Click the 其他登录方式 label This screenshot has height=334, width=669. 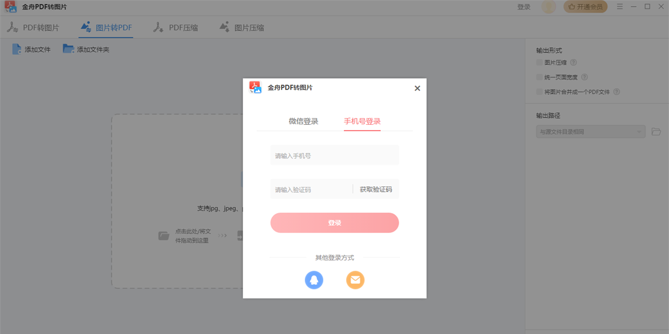[x=334, y=258]
